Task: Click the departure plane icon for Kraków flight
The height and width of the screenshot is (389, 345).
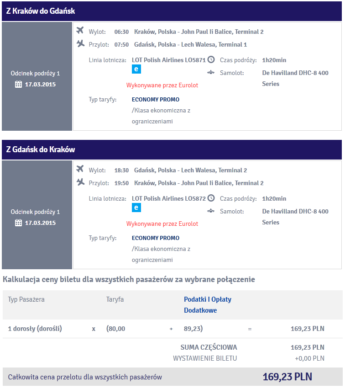Action: [80, 30]
